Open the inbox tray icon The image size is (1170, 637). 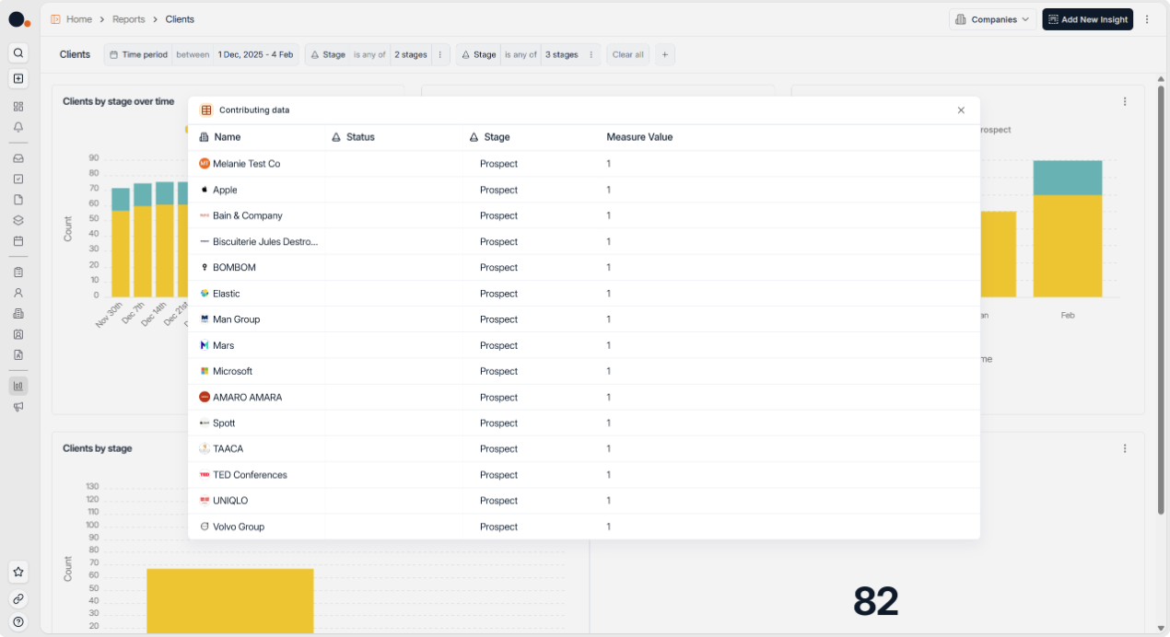tap(18, 158)
